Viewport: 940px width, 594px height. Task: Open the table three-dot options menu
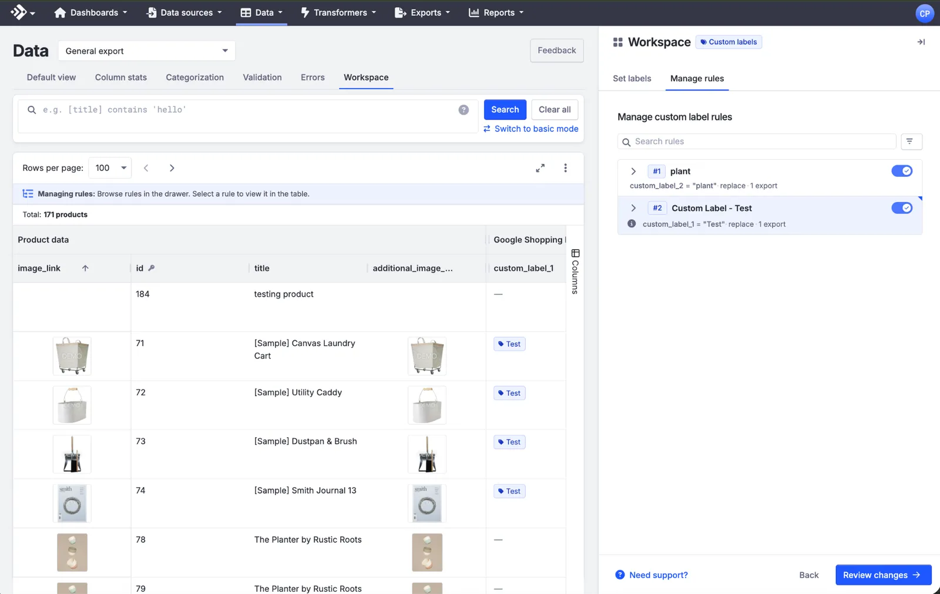point(565,168)
